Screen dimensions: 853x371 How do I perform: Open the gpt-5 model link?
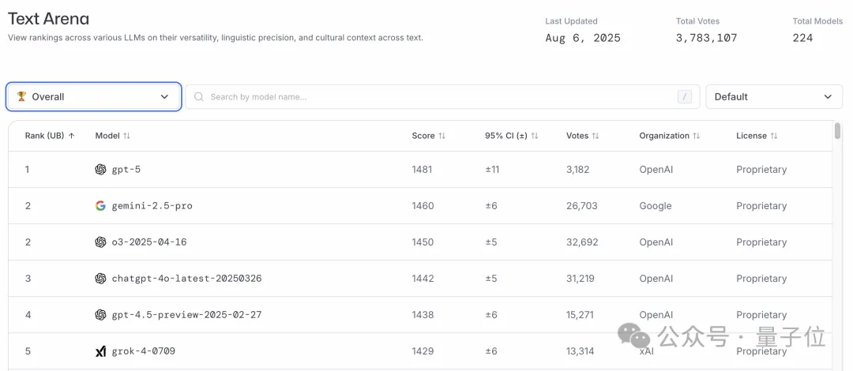pyautogui.click(x=126, y=170)
